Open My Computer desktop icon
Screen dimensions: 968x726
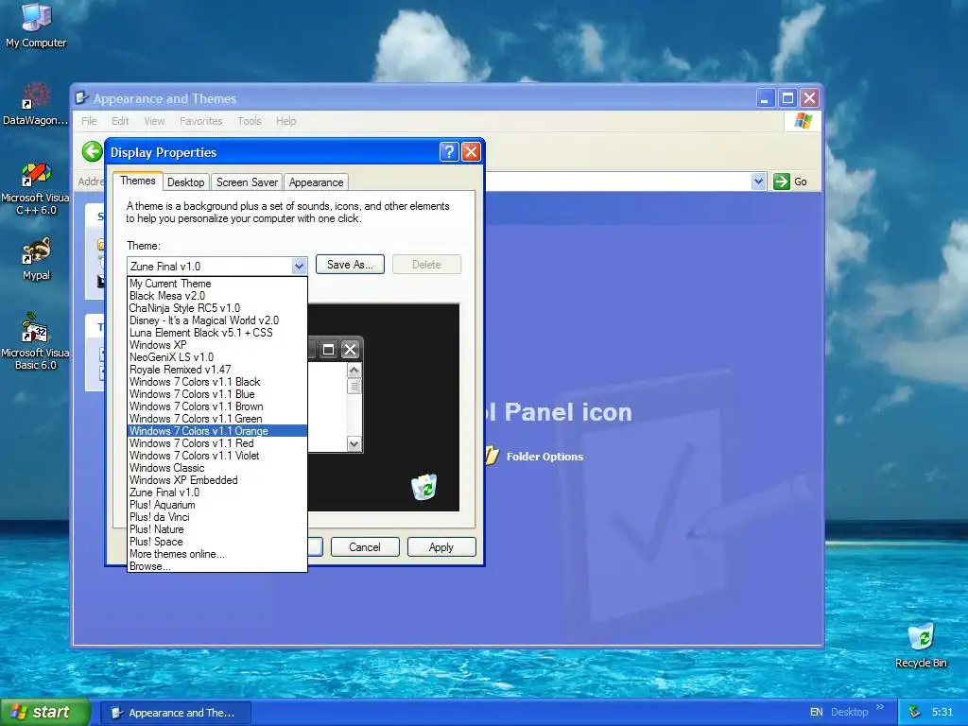point(36,25)
